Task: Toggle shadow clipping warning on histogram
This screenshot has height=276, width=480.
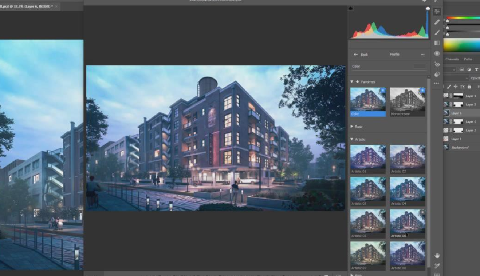Action: (x=351, y=8)
